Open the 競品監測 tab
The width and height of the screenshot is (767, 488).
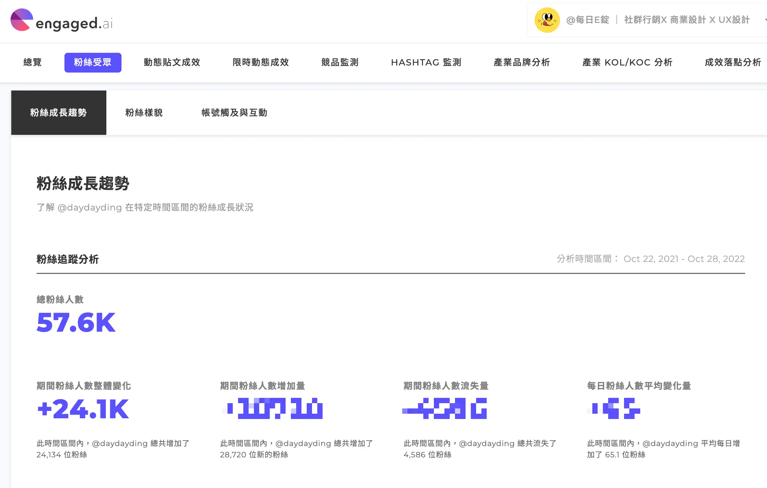(340, 62)
